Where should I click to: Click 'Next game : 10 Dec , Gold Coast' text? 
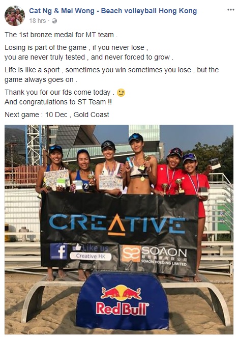coord(57,115)
